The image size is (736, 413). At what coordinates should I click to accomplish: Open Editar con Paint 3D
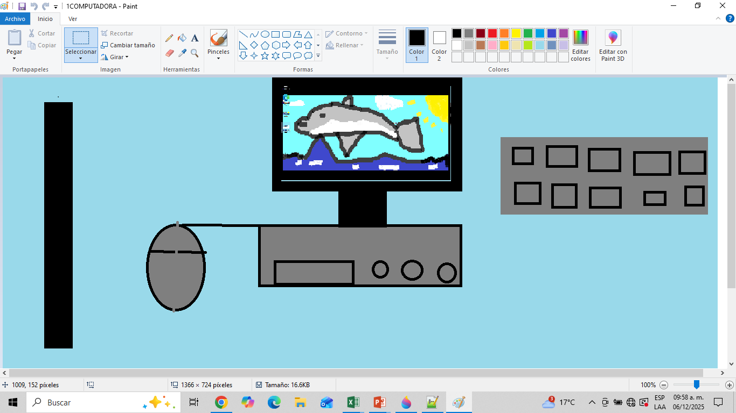coord(613,45)
